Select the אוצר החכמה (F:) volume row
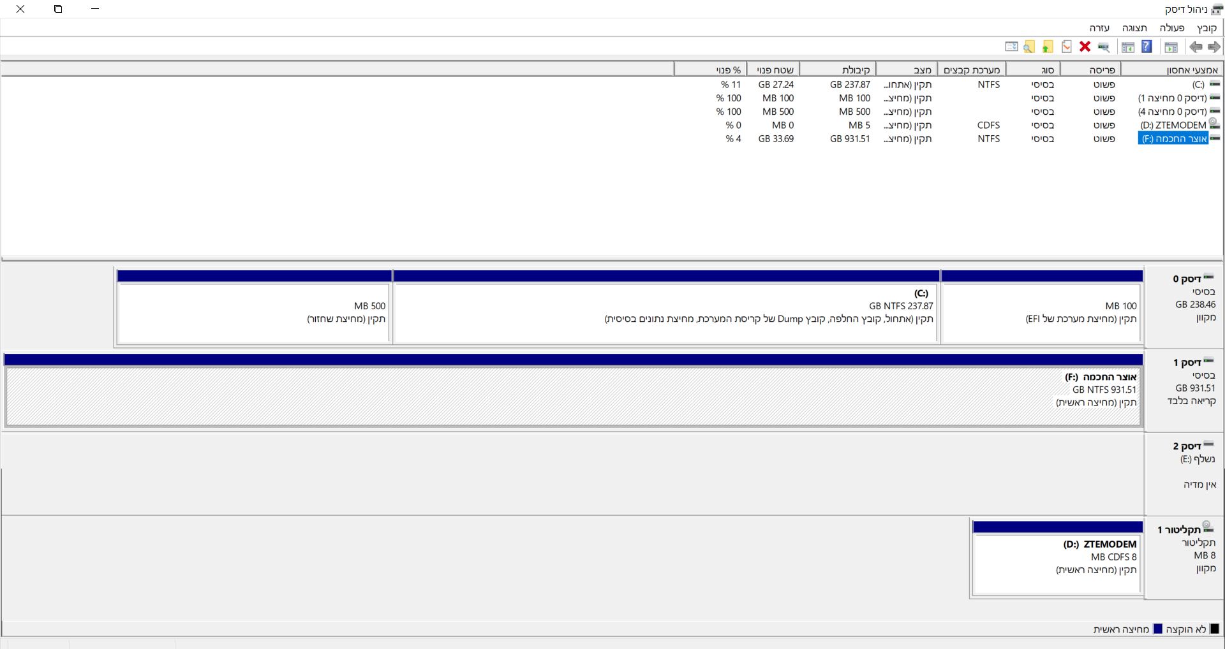The height and width of the screenshot is (649, 1225). pos(1173,138)
